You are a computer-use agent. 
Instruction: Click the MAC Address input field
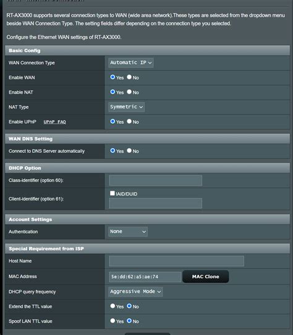pyautogui.click(x=145, y=277)
